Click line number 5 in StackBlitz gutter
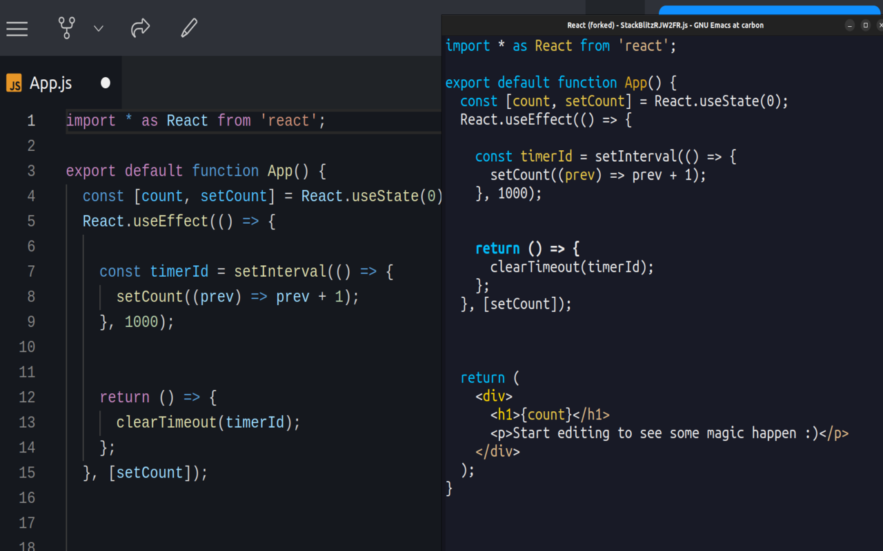 click(x=31, y=221)
